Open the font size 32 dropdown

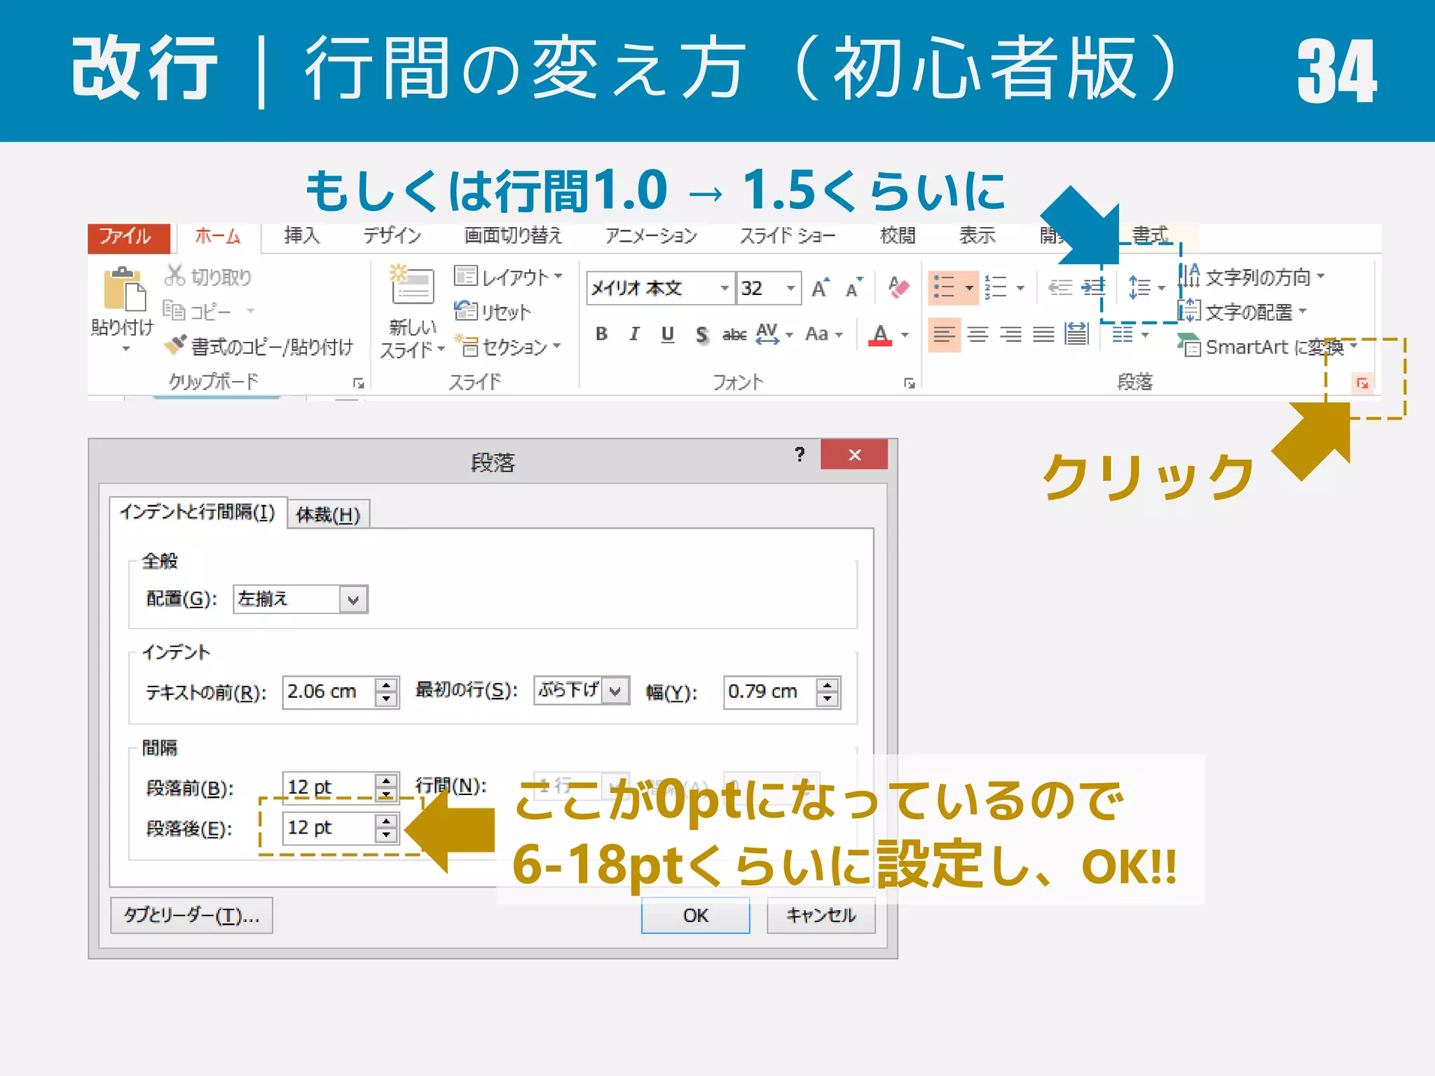pyautogui.click(x=790, y=288)
